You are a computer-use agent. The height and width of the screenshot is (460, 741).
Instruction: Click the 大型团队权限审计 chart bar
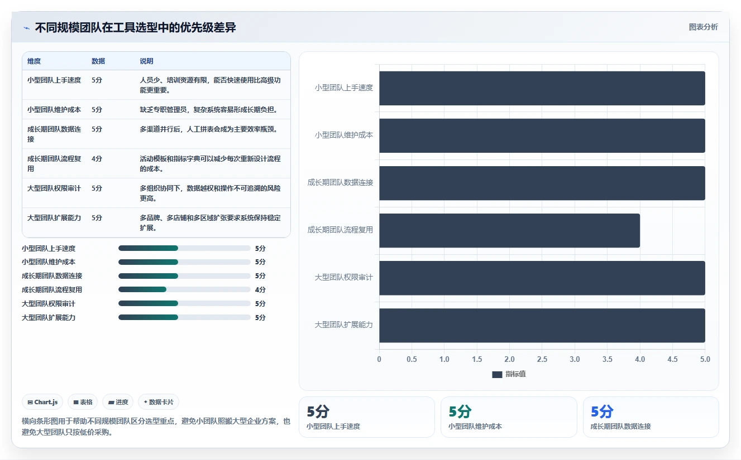[x=542, y=278]
